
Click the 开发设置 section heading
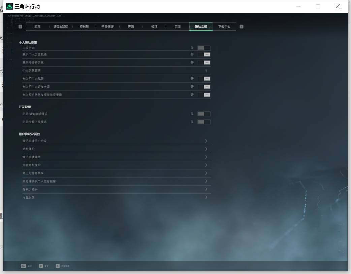coord(25,107)
